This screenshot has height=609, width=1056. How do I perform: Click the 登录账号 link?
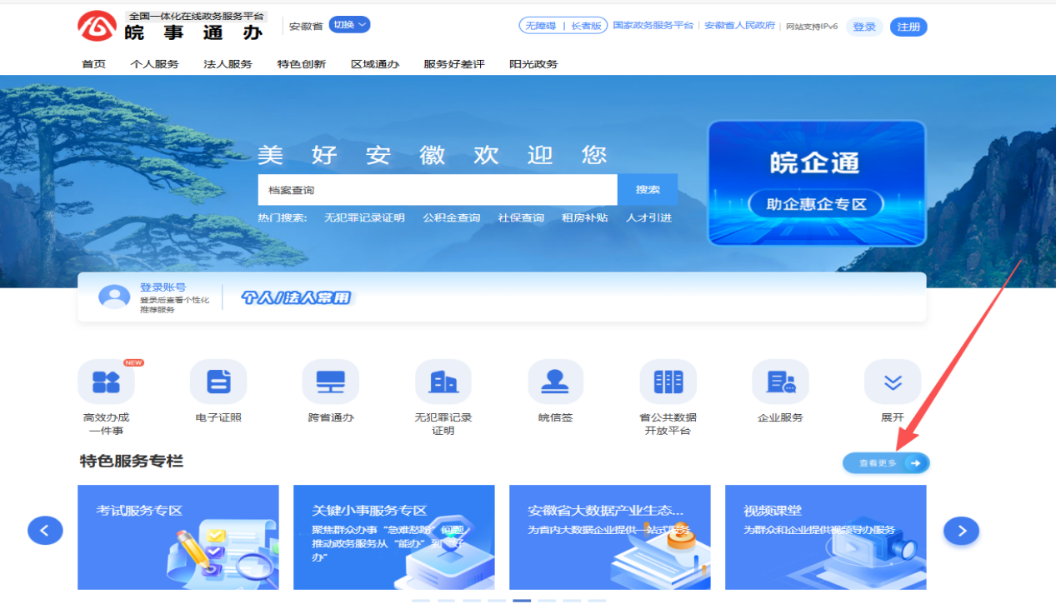click(163, 287)
